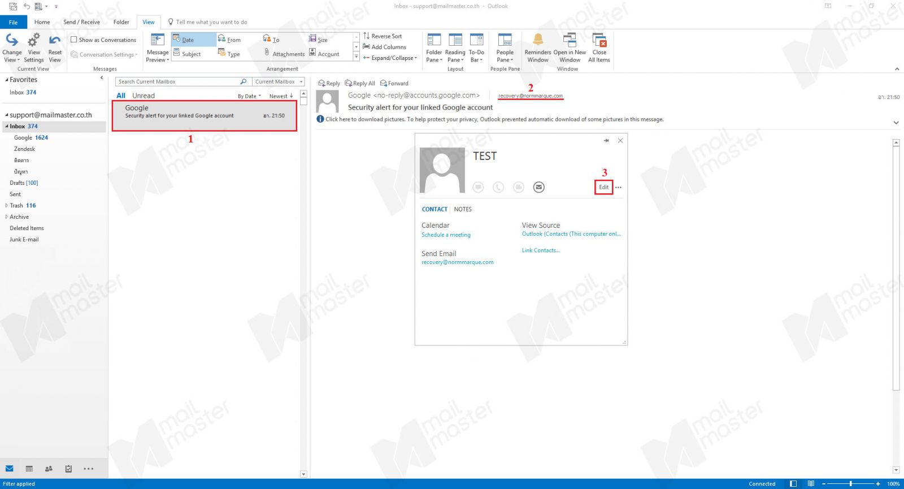This screenshot has width=904, height=489.
Task: Click the Undo icon in title bar
Action: 26,6
